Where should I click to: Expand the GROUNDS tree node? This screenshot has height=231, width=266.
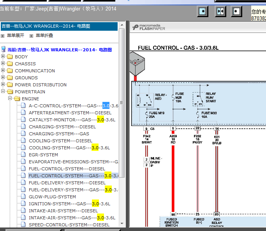(3, 77)
